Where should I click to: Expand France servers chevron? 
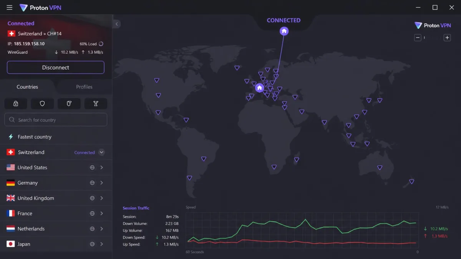click(x=102, y=213)
